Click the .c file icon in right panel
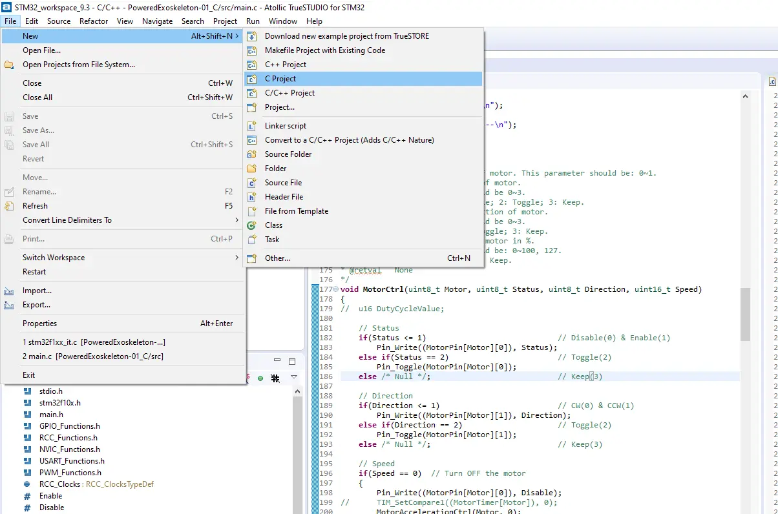The image size is (778, 514). [x=772, y=81]
